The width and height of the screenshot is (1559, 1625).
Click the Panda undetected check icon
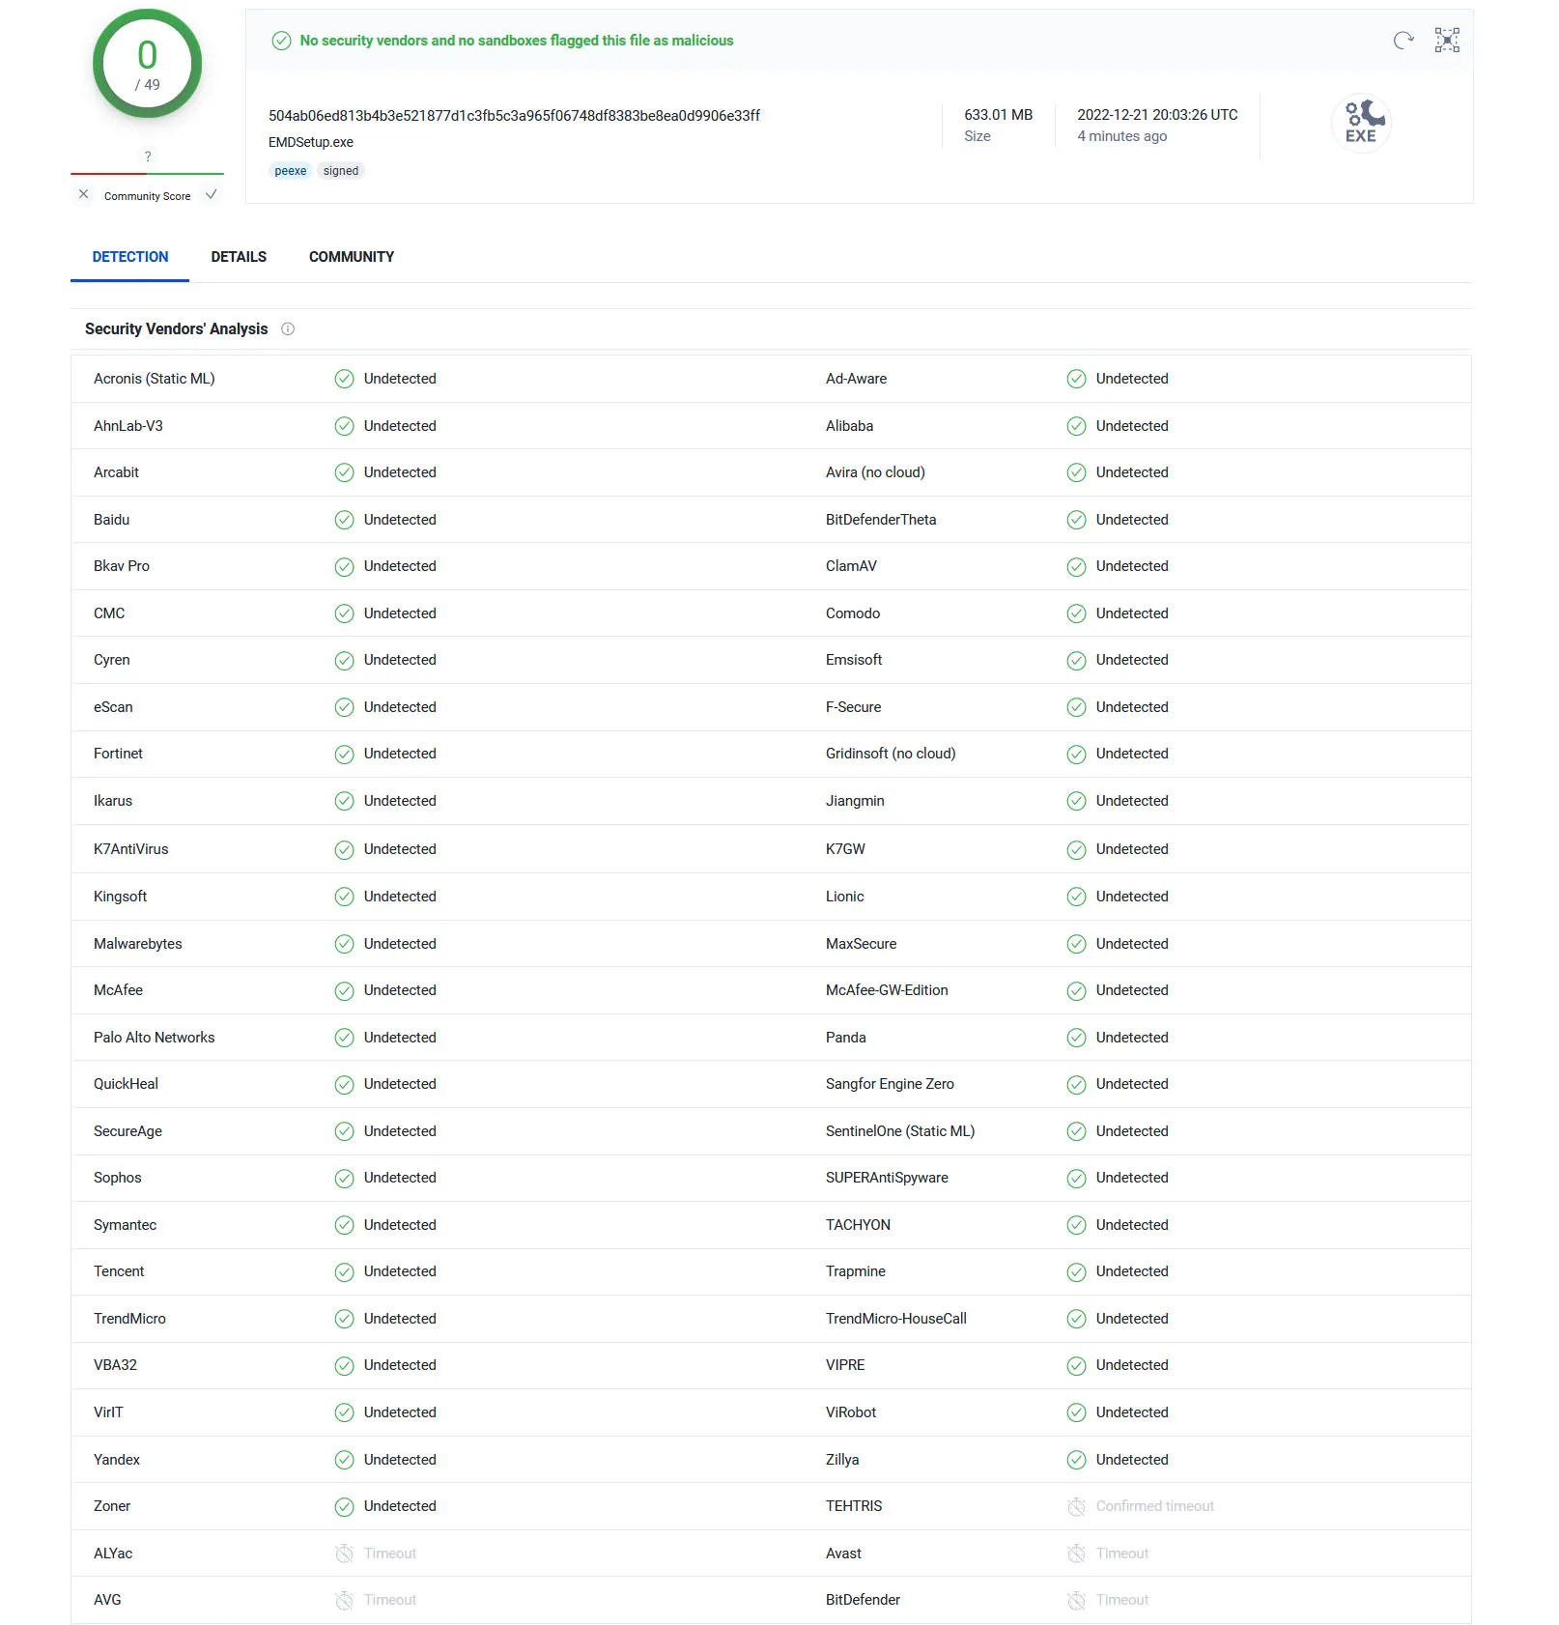coord(1076,1038)
